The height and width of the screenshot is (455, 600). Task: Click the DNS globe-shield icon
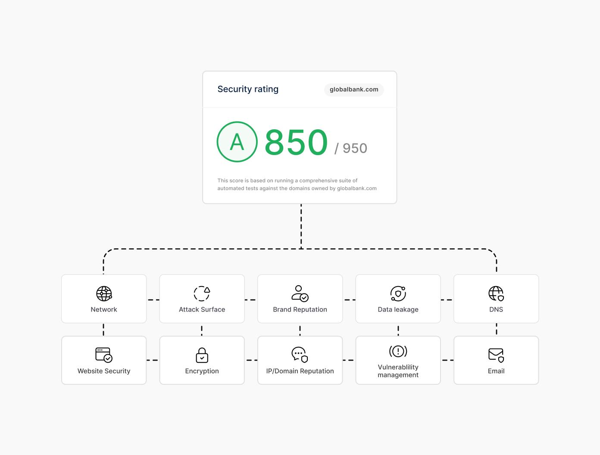tap(496, 293)
